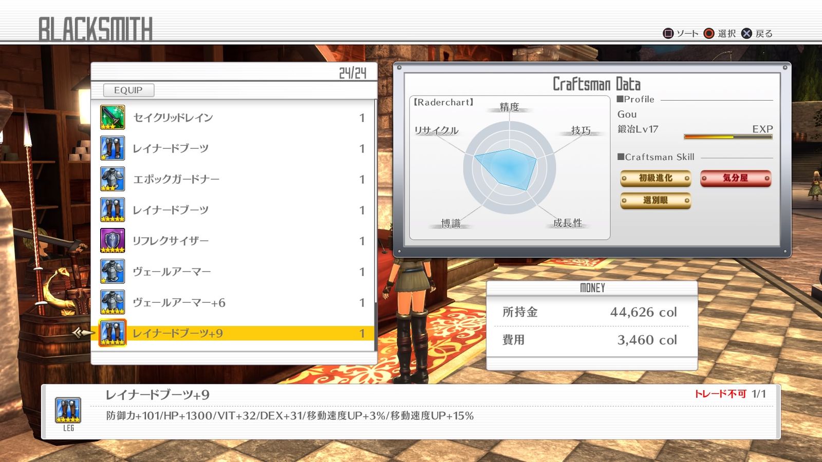The height and width of the screenshot is (462, 822).
Task: Click the リサイクル radar chart label
Action: pos(436,130)
